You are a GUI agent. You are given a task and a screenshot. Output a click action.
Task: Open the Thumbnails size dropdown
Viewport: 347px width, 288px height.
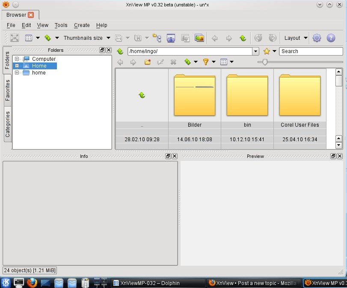pyautogui.click(x=87, y=38)
